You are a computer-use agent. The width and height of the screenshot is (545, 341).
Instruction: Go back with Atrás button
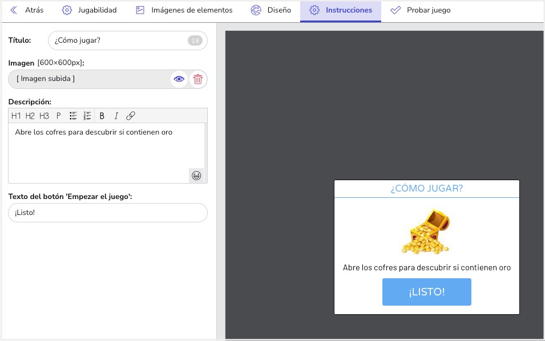pos(27,10)
